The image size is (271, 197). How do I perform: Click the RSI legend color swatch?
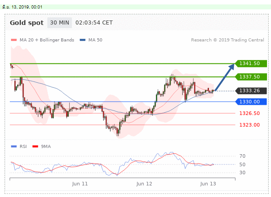point(14,147)
